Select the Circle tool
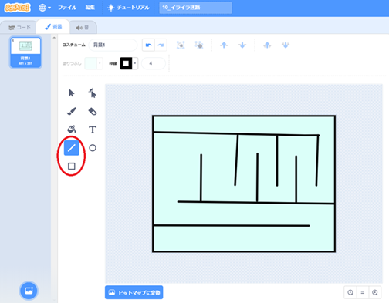 point(93,148)
